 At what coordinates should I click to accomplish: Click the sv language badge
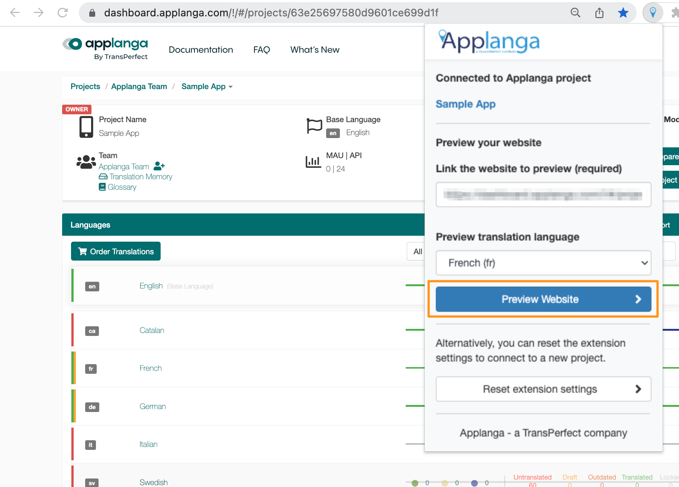click(x=92, y=483)
